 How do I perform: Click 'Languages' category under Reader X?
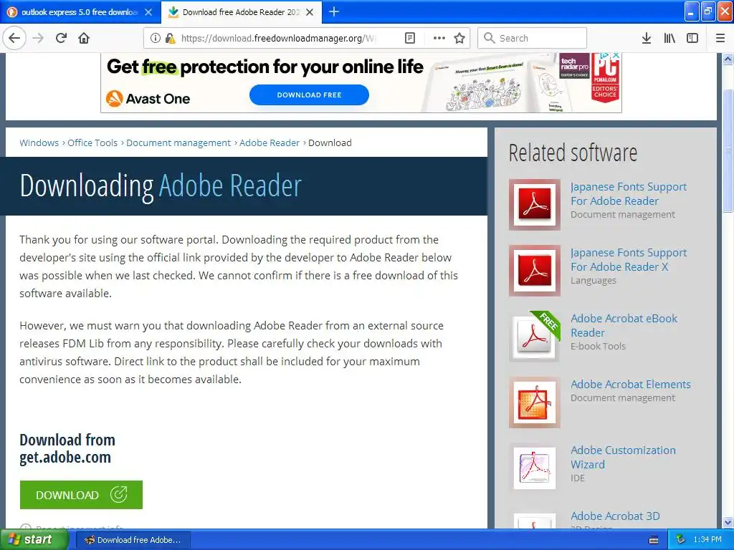point(593,280)
